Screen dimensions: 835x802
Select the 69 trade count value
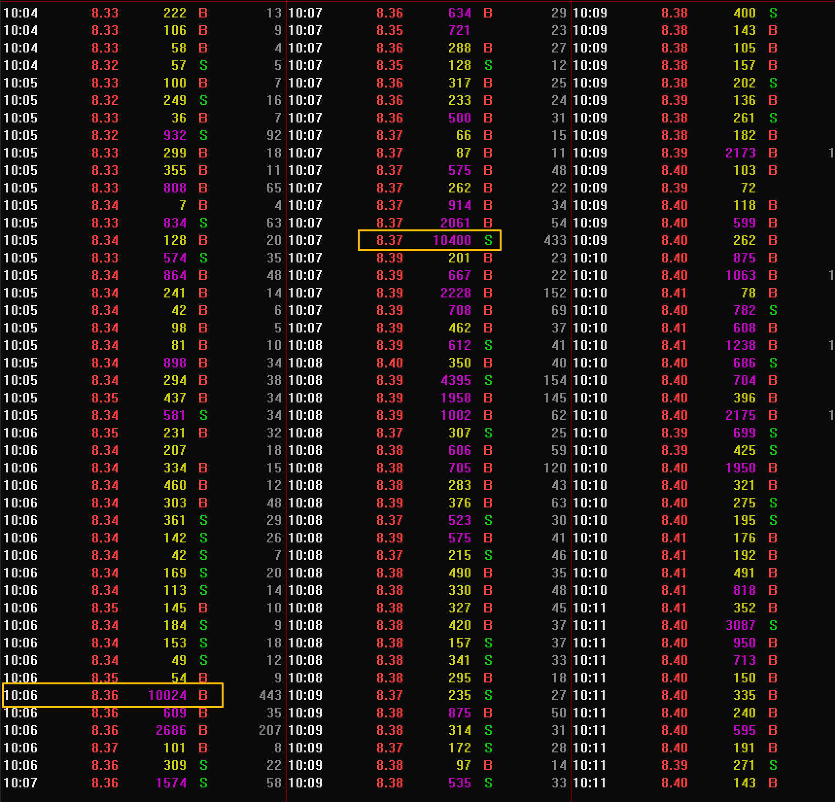[x=559, y=310]
